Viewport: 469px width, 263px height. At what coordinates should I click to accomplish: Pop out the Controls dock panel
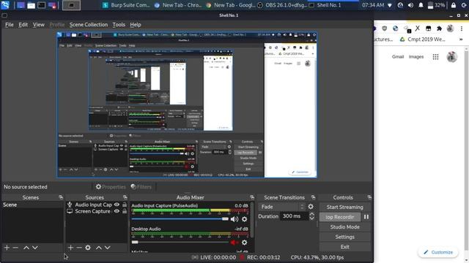click(369, 197)
